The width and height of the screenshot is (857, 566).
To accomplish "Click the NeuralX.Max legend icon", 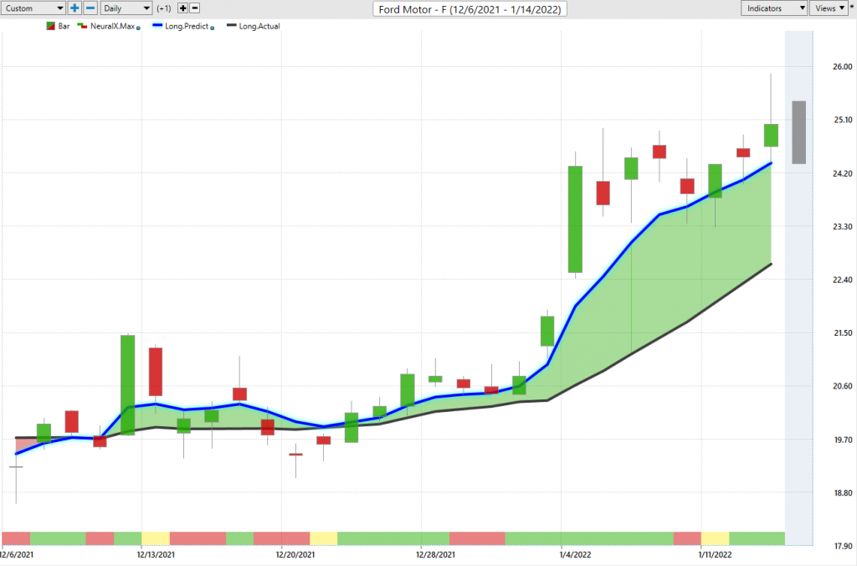I will pyautogui.click(x=82, y=26).
